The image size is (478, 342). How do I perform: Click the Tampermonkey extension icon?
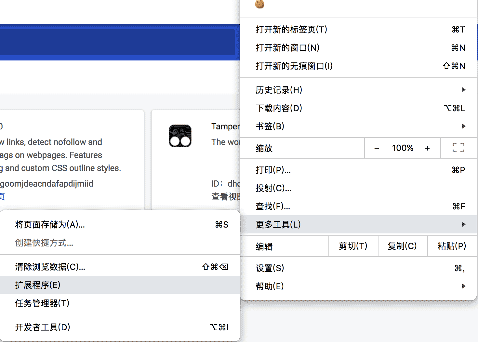(x=180, y=136)
